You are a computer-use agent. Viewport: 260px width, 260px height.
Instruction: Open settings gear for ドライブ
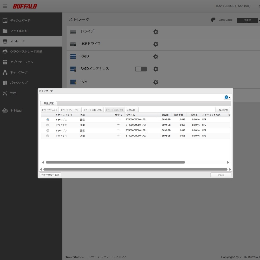(155, 32)
